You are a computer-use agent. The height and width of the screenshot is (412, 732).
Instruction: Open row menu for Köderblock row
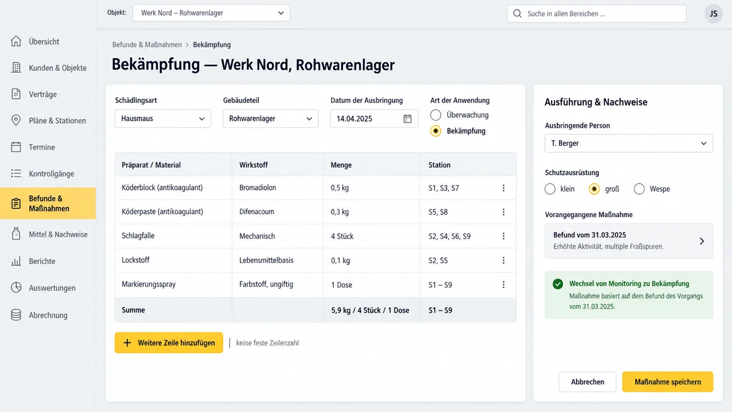click(x=503, y=188)
